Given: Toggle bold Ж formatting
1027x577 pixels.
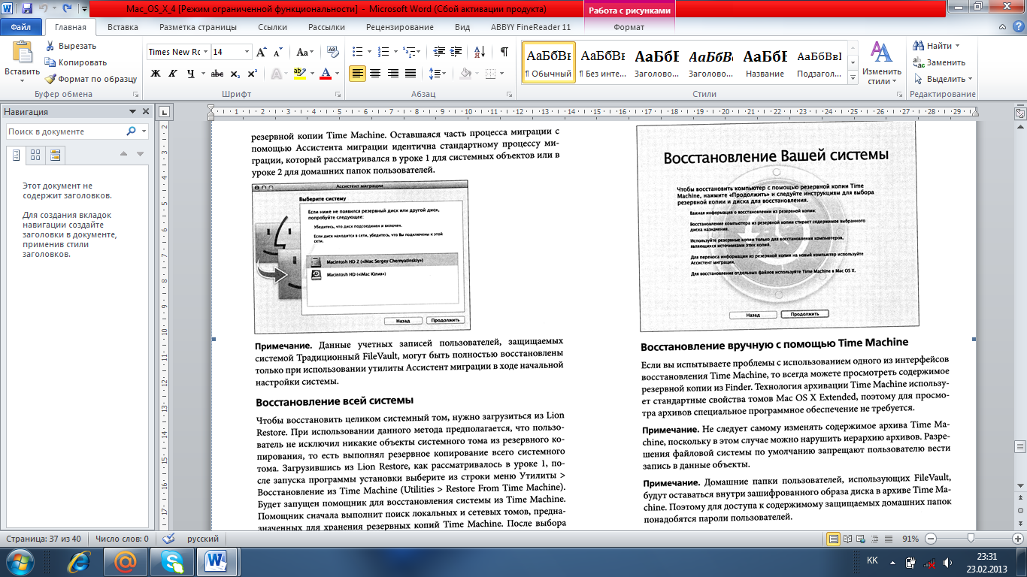Looking at the screenshot, I should pyautogui.click(x=156, y=74).
